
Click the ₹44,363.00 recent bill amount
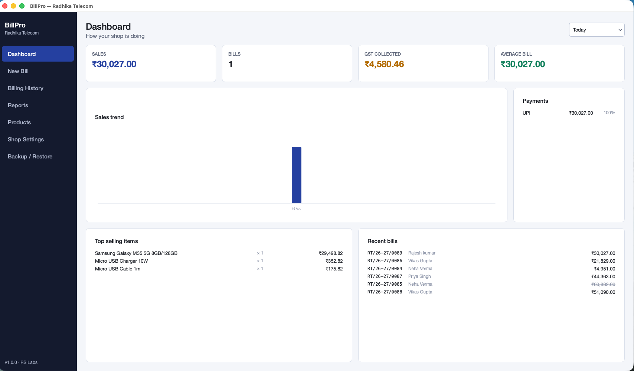(603, 276)
